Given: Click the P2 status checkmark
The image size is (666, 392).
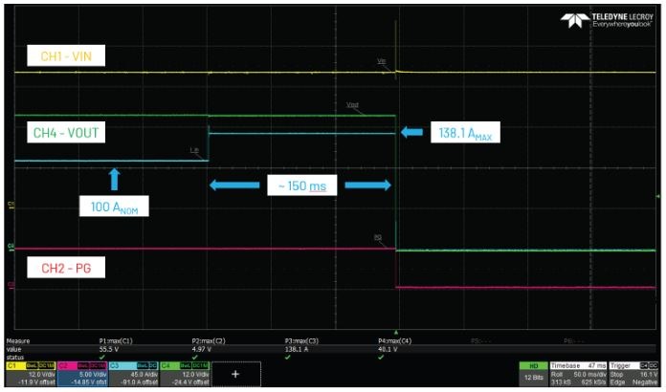Looking at the screenshot, I should tap(195, 358).
